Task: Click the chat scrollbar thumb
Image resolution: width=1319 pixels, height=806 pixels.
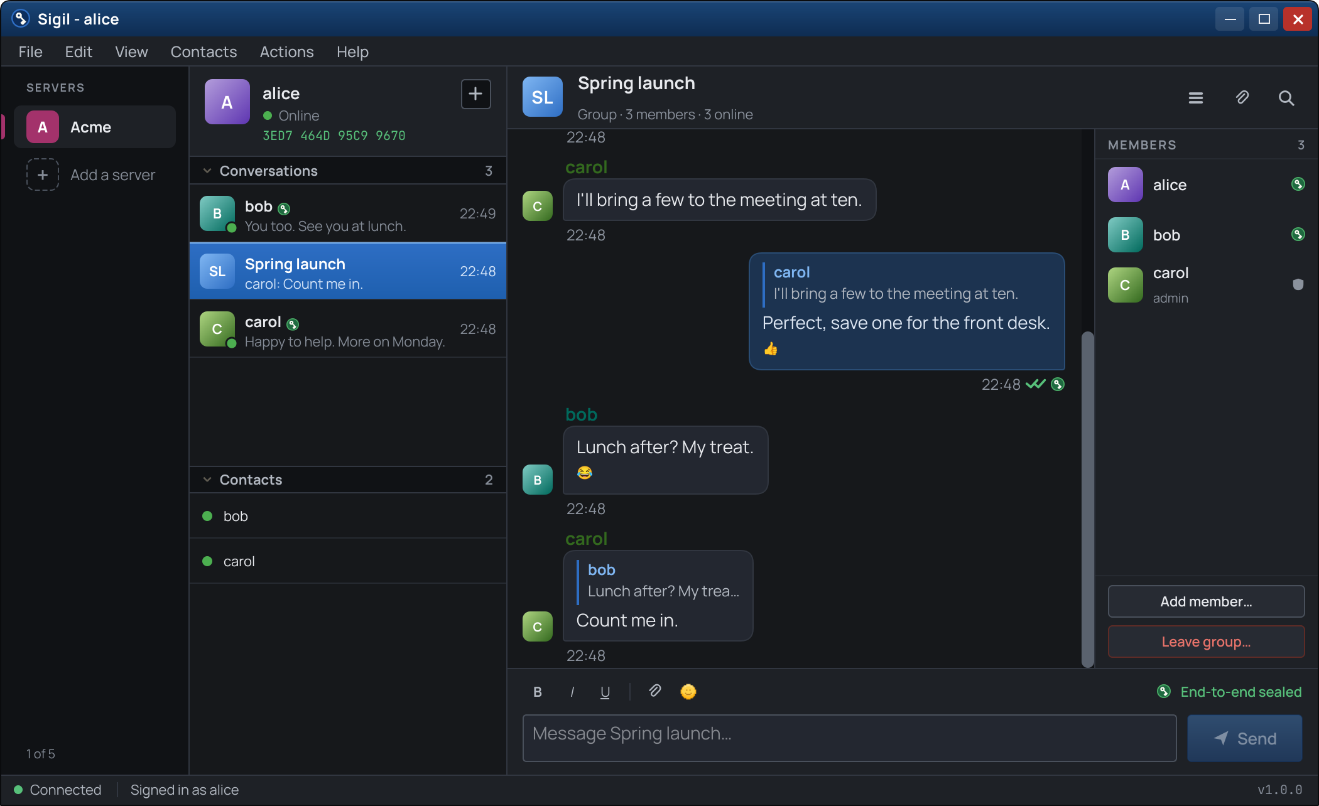Action: tap(1088, 499)
